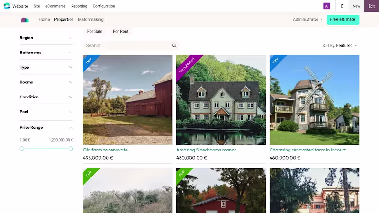Open the Old farm to renovate photo
This screenshot has height=213, width=379.
[x=127, y=100]
